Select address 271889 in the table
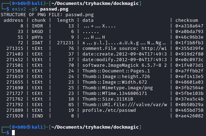 tap(15, 110)
